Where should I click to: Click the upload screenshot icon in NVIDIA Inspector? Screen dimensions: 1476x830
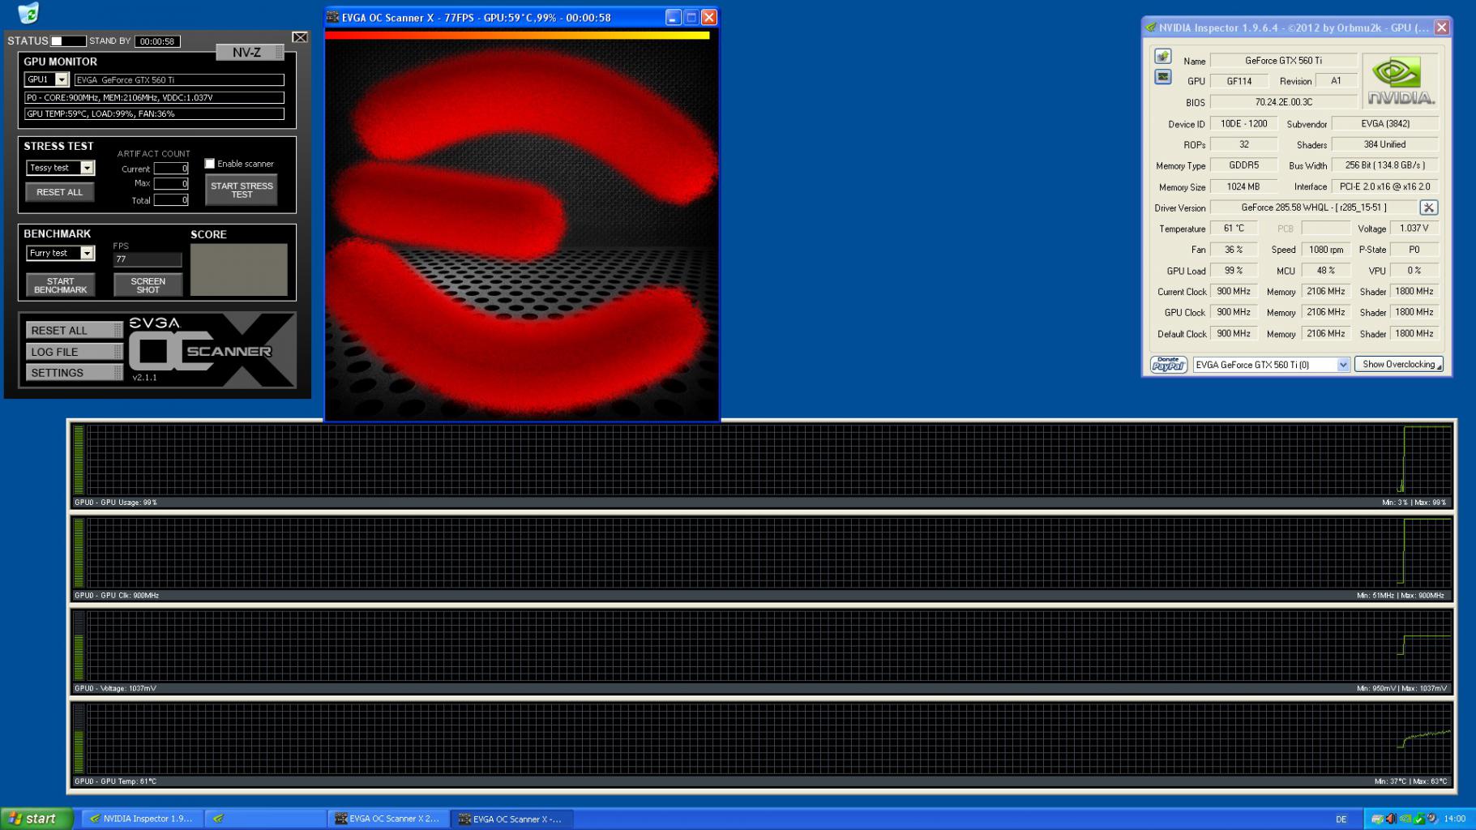pyautogui.click(x=1162, y=56)
